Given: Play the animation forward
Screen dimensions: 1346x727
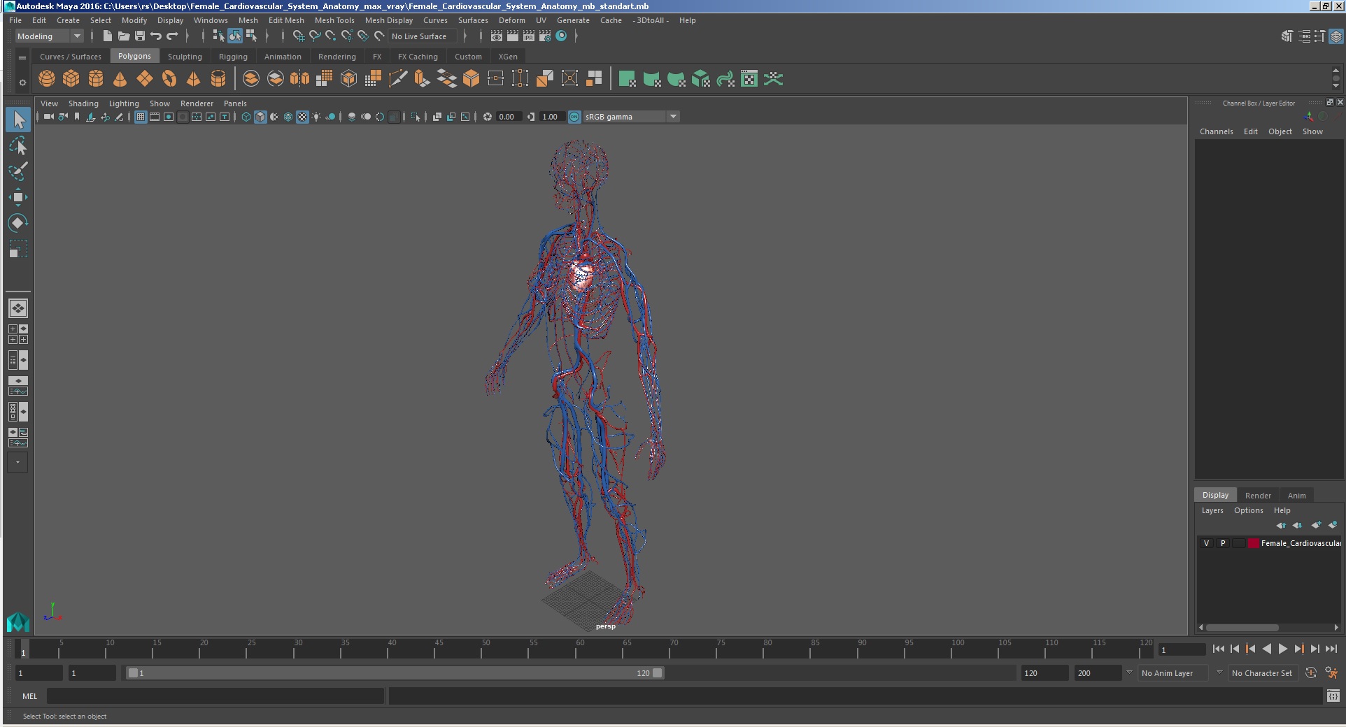Looking at the screenshot, I should tap(1282, 649).
